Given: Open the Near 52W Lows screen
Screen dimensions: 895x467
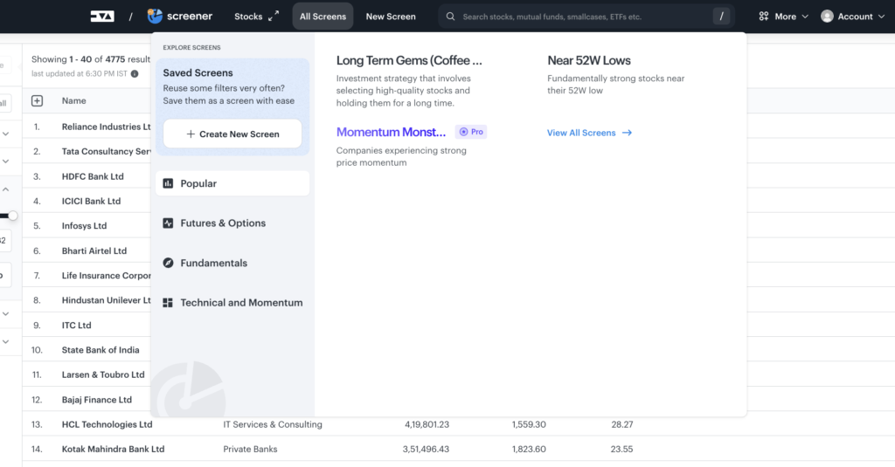Looking at the screenshot, I should pyautogui.click(x=588, y=60).
